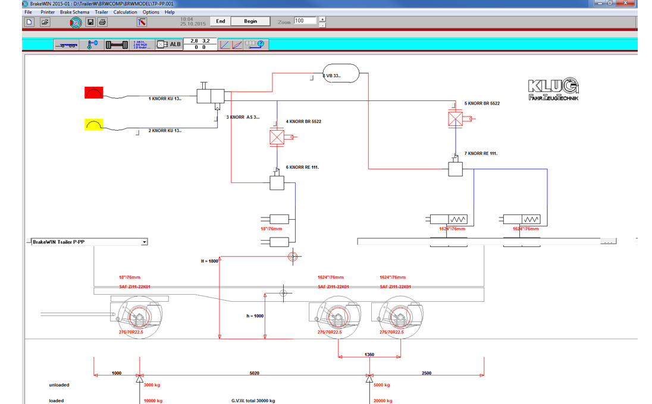652x404 pixels.
Task: Click the 'H = 1800' dimension label
Action: pos(209,261)
